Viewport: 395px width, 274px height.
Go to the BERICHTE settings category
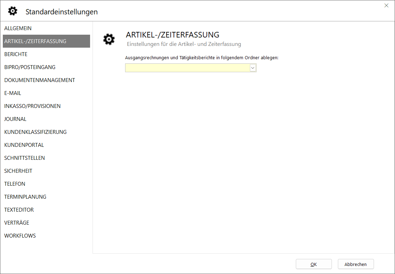(16, 54)
